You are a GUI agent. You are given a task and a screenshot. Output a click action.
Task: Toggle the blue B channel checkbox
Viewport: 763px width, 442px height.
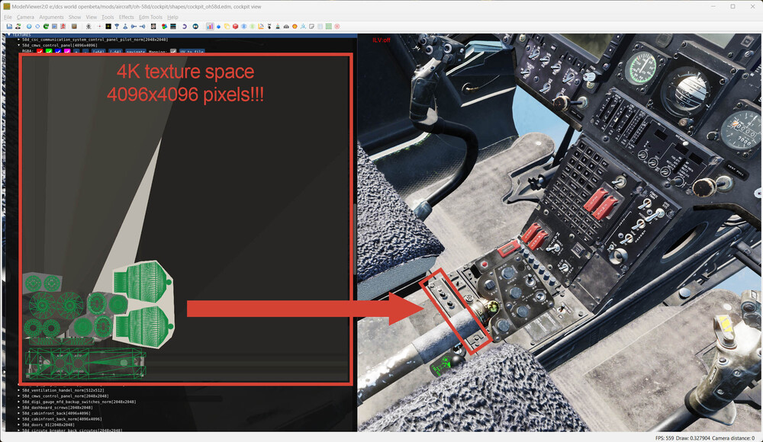59,50
